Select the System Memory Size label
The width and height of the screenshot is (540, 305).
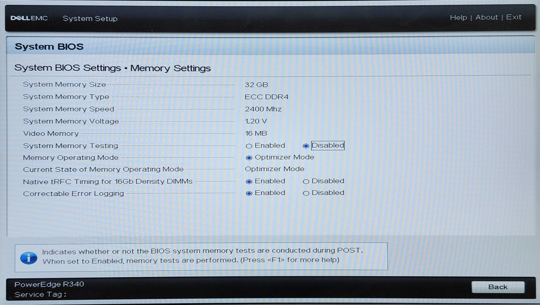[65, 85]
